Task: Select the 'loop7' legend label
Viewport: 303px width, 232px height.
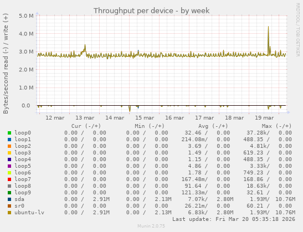Action: coord(23,179)
